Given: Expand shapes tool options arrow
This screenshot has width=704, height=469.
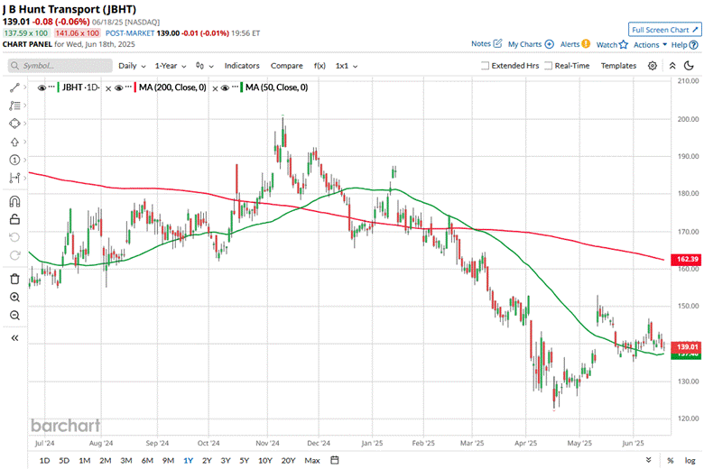Looking at the screenshot, I should pos(24,124).
